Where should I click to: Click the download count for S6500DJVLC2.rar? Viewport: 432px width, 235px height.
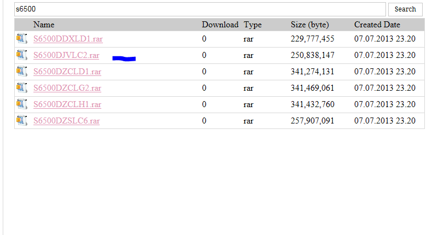(x=204, y=55)
